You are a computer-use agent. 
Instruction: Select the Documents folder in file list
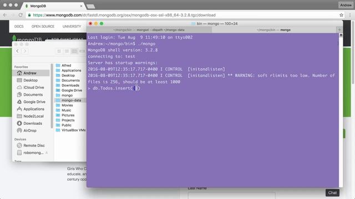(x=70, y=80)
